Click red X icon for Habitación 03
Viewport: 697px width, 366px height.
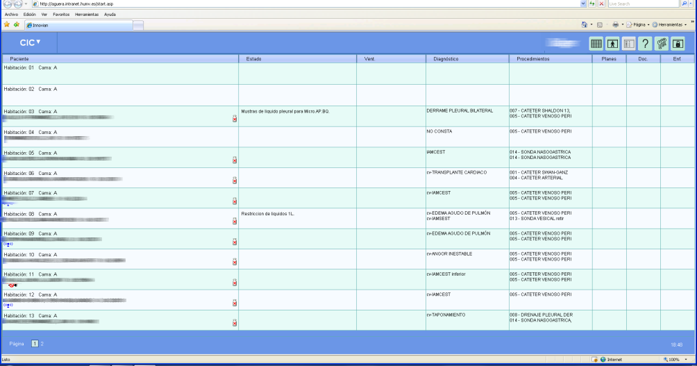click(235, 119)
